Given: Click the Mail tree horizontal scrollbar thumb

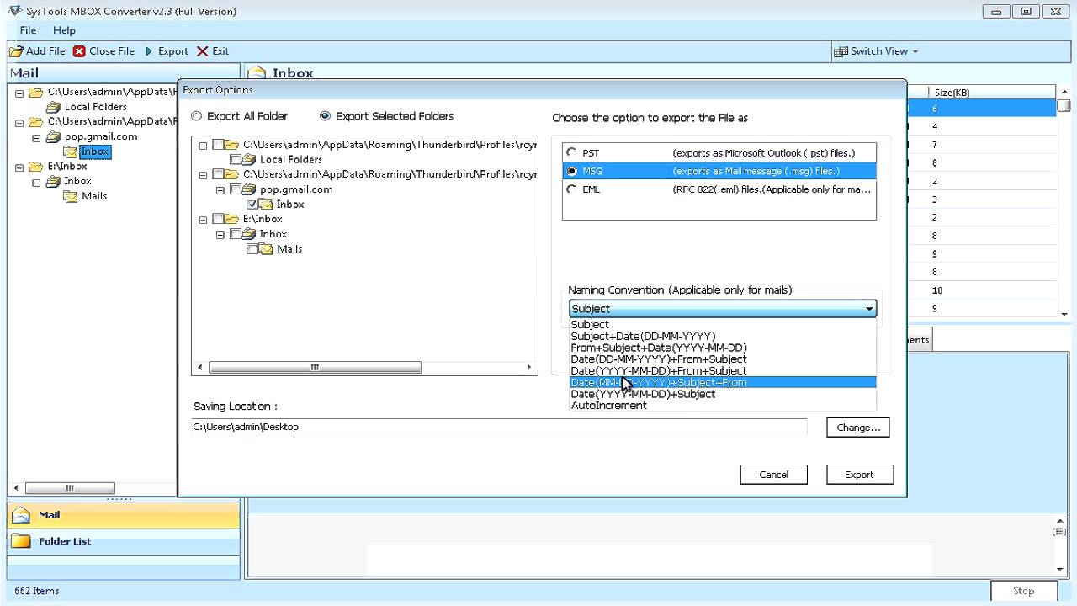Looking at the screenshot, I should tap(70, 488).
